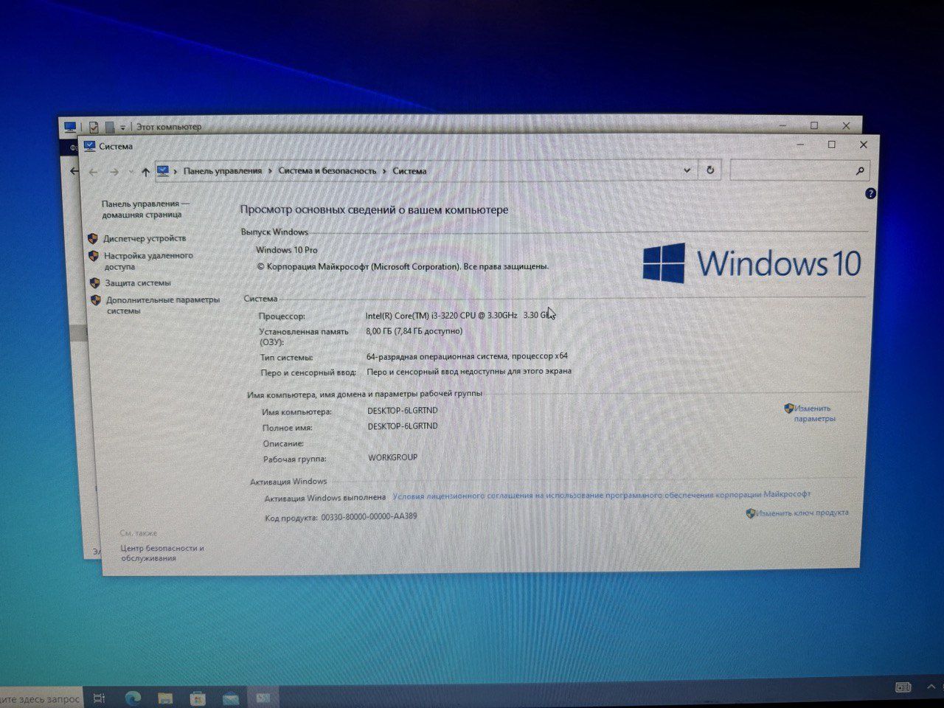Minimize the Система window
The image size is (944, 708).
click(802, 145)
